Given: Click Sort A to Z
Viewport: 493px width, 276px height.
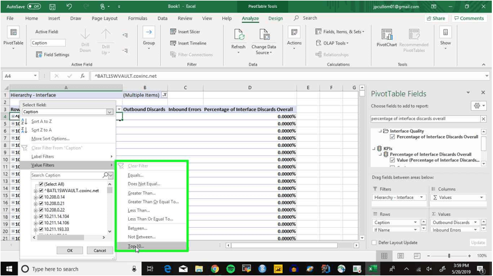Looking at the screenshot, I should [x=42, y=121].
